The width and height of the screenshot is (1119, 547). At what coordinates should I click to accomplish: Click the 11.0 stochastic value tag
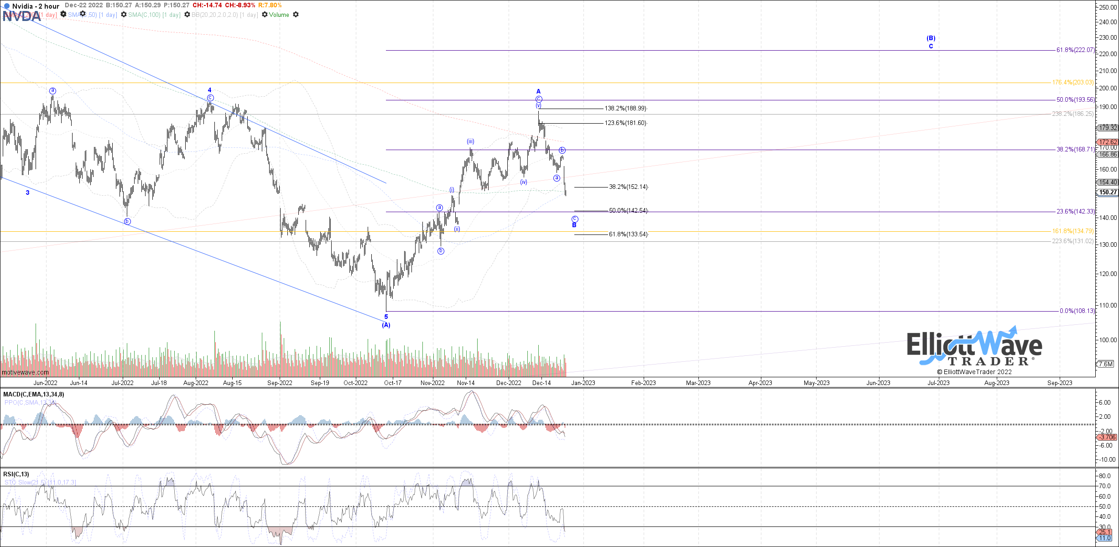[1105, 538]
